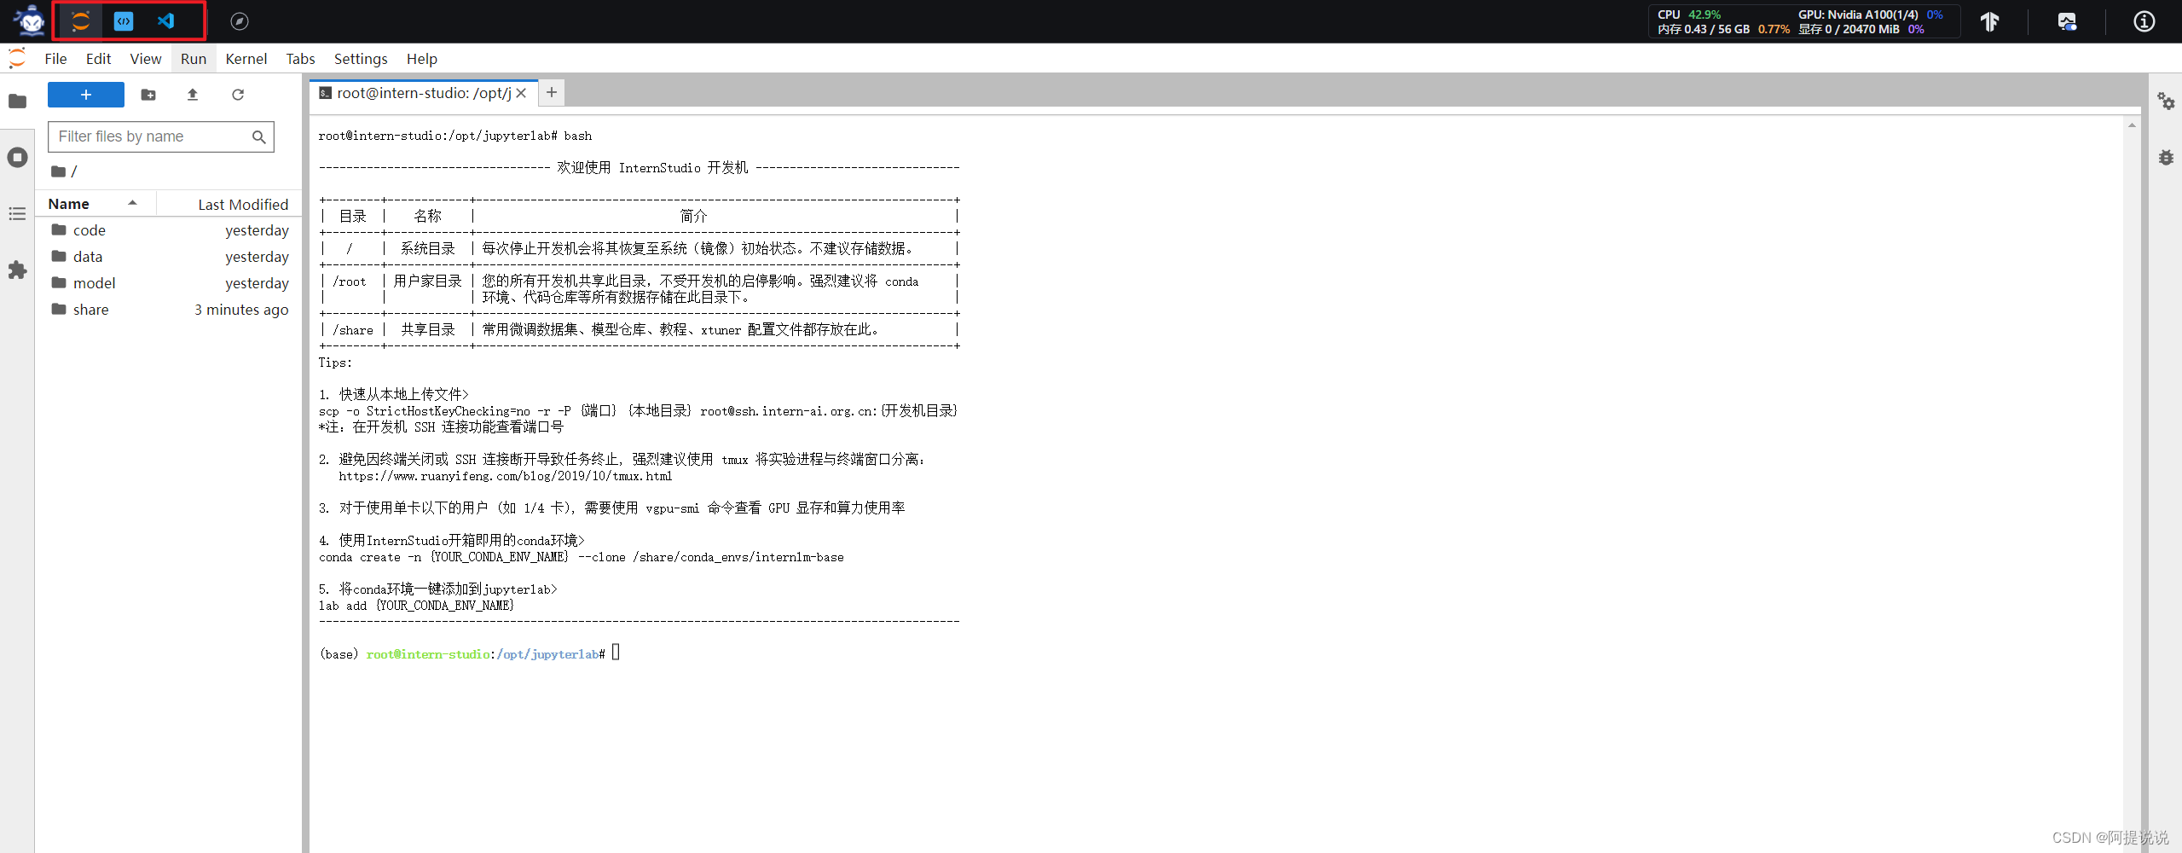2182x853 pixels.
Task: Open the Debugger bug icon
Action: click(2166, 158)
